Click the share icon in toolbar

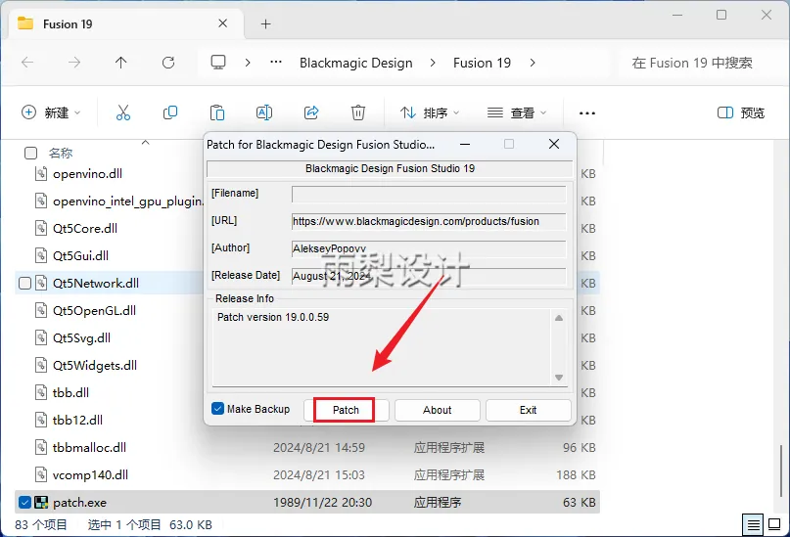click(x=311, y=112)
